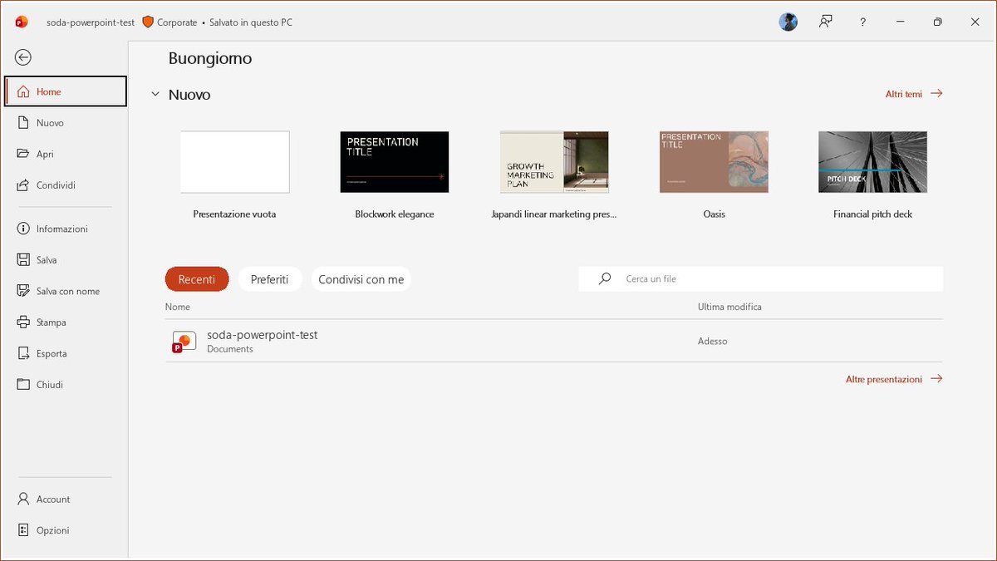Click the back arrow icon
The image size is (997, 561).
pyautogui.click(x=23, y=57)
